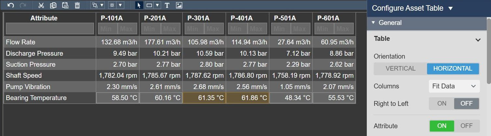Paste from clipboard icon
The height and width of the screenshot is (136, 491).
[x=65, y=5]
